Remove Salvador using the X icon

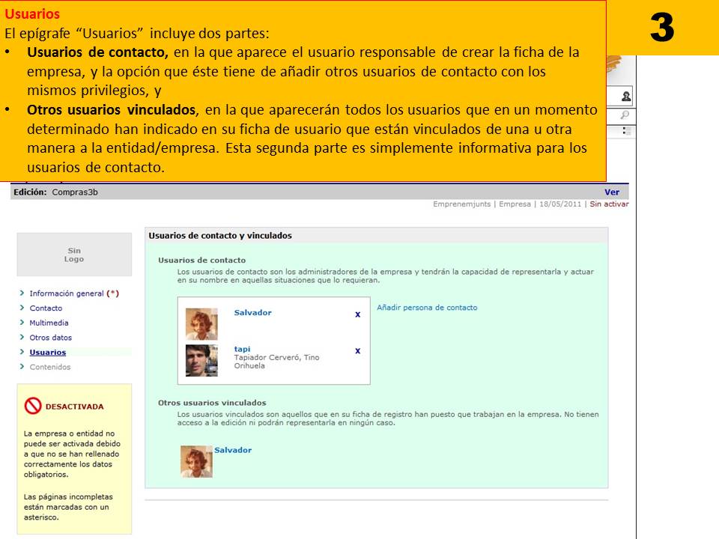tap(357, 314)
